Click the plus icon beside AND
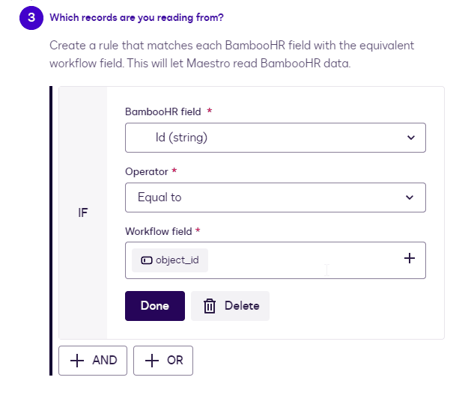Screen dimensions: 474x404 coord(77,361)
